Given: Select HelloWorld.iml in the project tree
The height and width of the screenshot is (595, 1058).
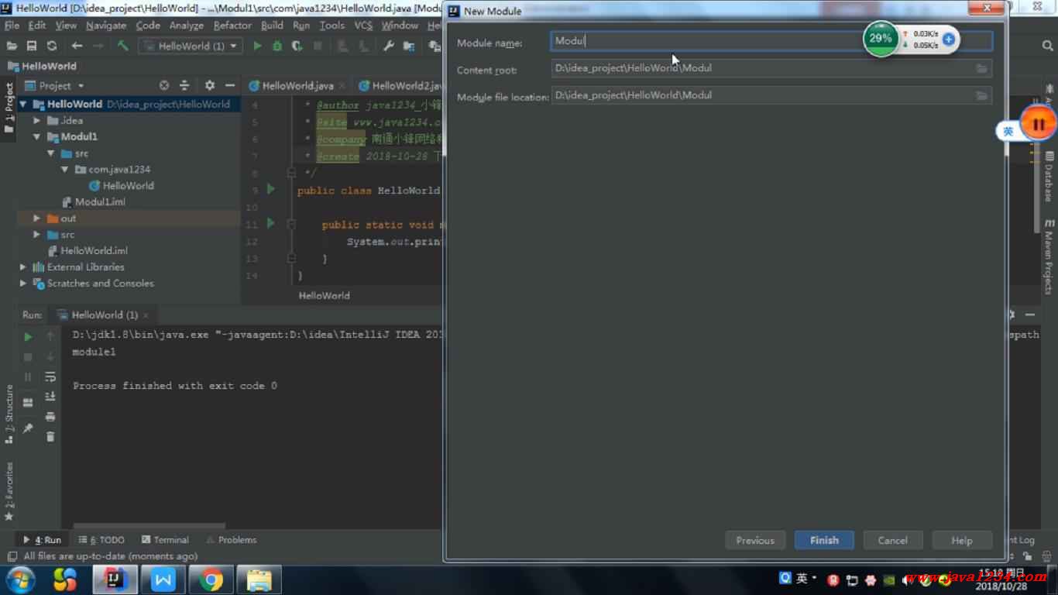Looking at the screenshot, I should point(94,250).
